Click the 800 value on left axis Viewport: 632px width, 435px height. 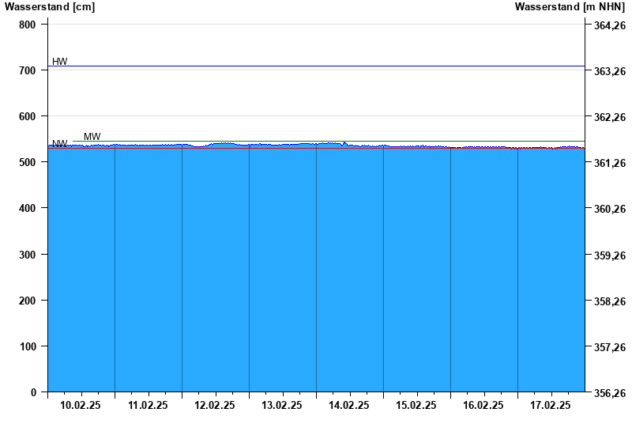(28, 25)
